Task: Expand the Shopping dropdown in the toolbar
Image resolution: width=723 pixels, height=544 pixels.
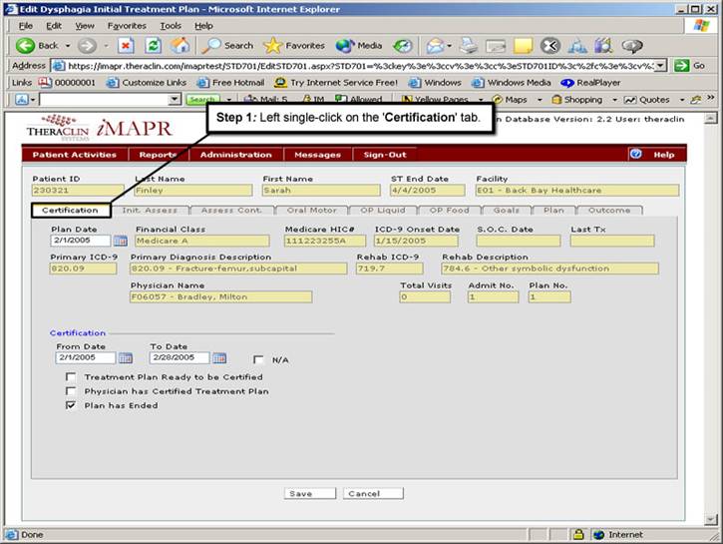Action: (x=611, y=100)
